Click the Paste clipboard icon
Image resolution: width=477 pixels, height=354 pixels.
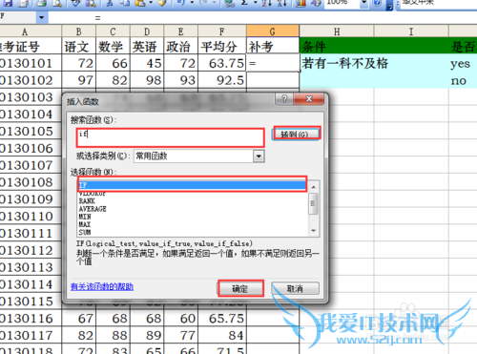(140, 3)
